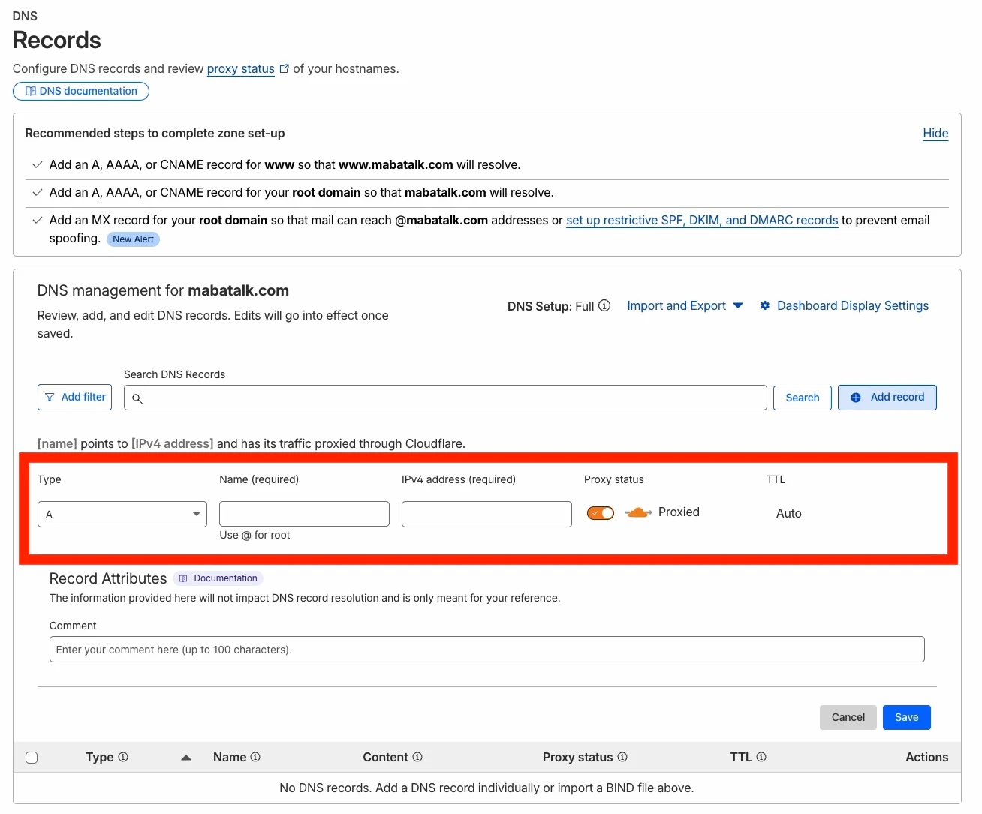Screen dimensions: 982x814
Task: Click the Add record button
Action: pos(887,397)
